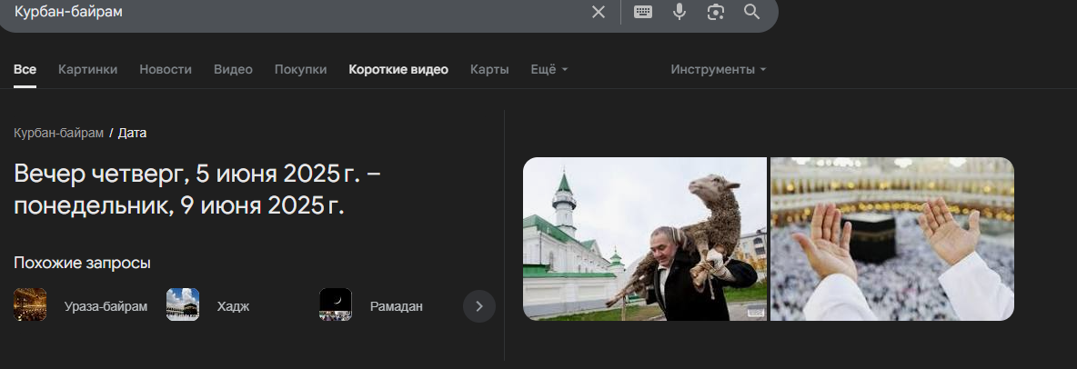Switch to the Картинки tab
1077x369 pixels.
88,69
